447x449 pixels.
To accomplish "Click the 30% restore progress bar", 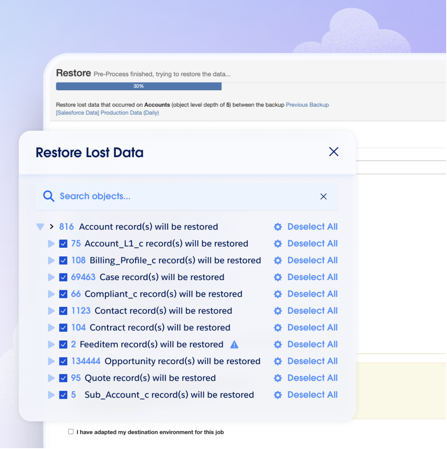I will click(x=139, y=86).
